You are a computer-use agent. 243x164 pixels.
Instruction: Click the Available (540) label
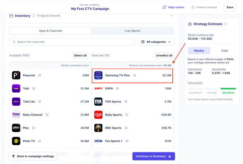19,55
